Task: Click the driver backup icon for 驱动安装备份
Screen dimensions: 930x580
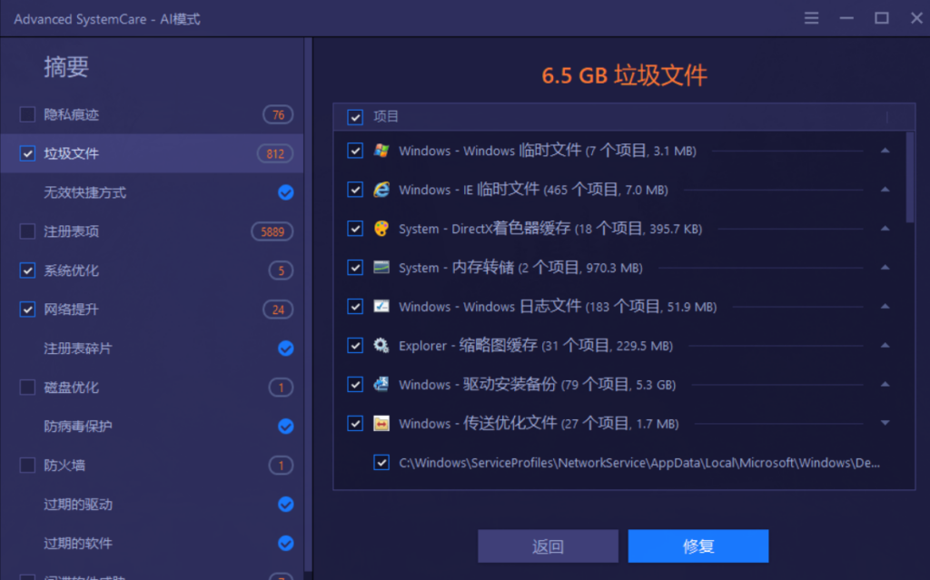Action: tap(381, 384)
